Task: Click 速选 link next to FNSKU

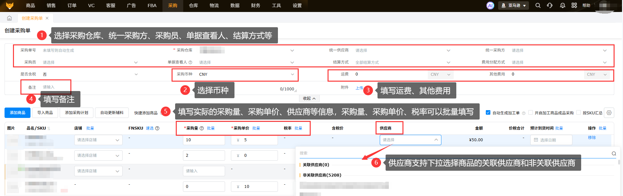Action: (x=150, y=128)
